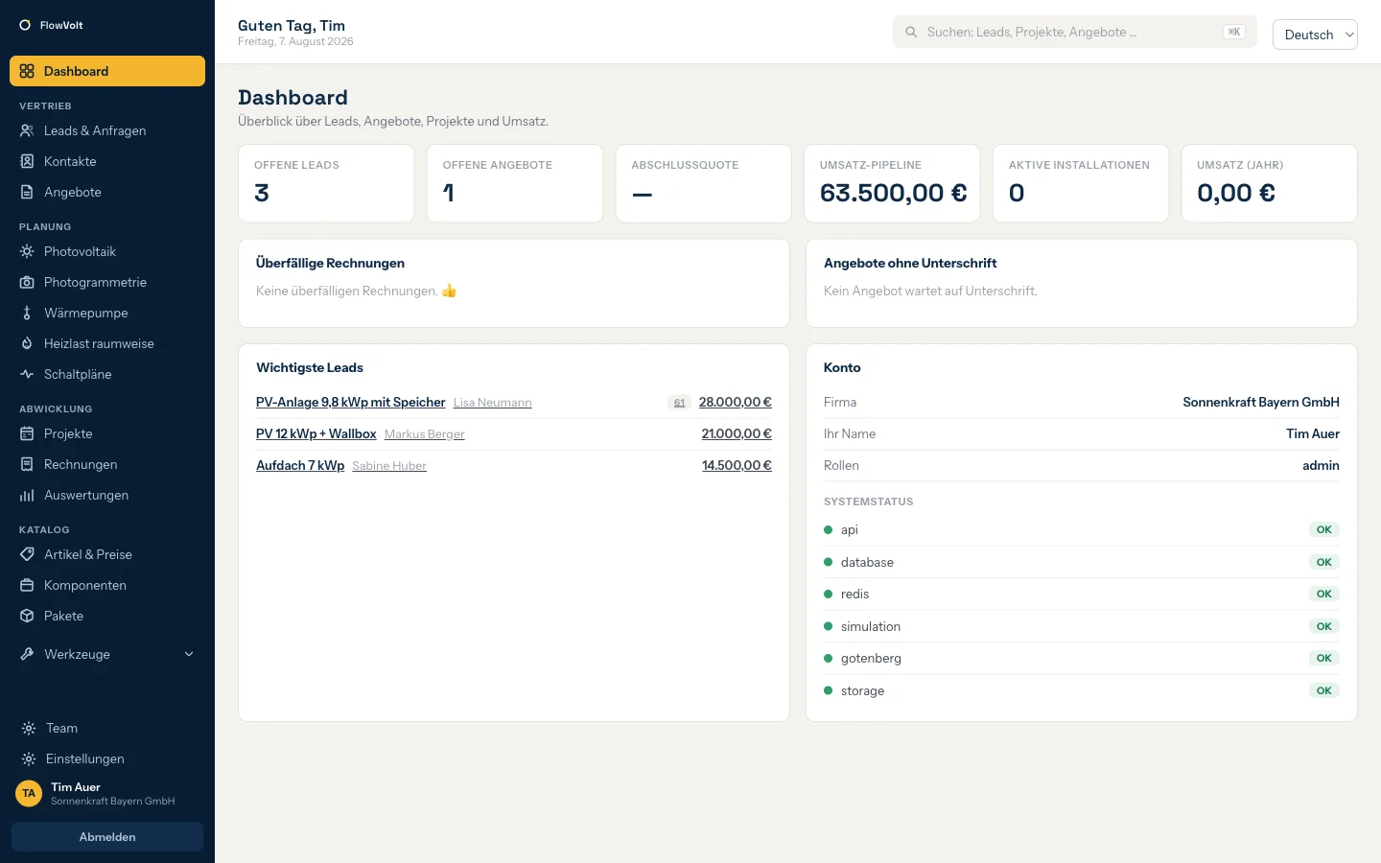Open contact Sabine Huber

click(389, 466)
